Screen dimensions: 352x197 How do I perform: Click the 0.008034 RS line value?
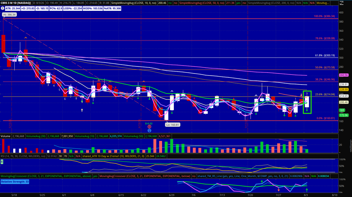pos(323,176)
